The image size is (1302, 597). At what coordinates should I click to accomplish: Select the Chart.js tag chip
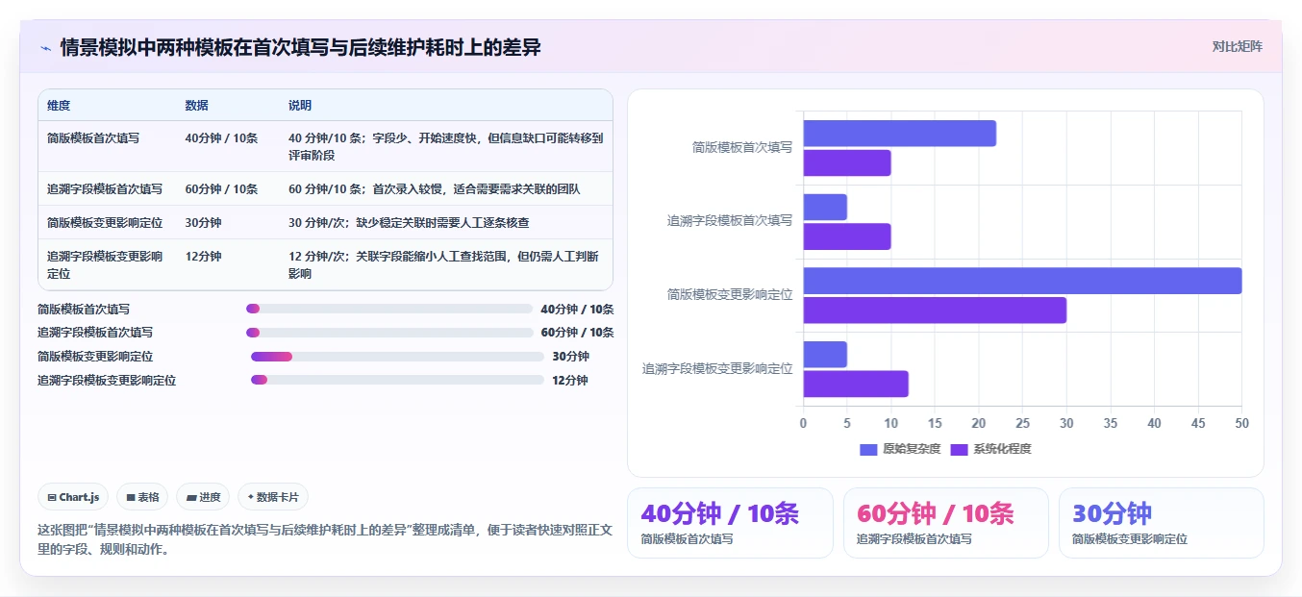tap(74, 497)
